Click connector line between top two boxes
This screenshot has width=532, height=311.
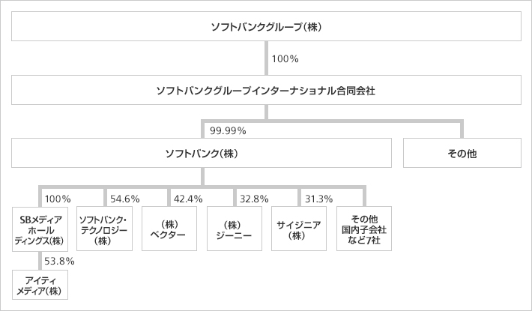[x=266, y=58]
